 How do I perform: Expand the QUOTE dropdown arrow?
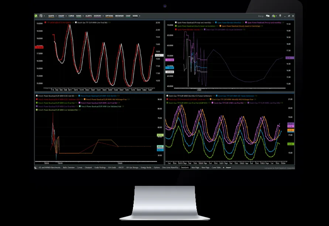pyautogui.click(x=56, y=16)
